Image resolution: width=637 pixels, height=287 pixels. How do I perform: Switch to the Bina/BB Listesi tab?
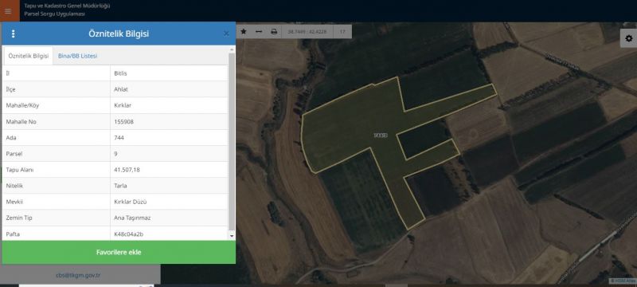77,56
